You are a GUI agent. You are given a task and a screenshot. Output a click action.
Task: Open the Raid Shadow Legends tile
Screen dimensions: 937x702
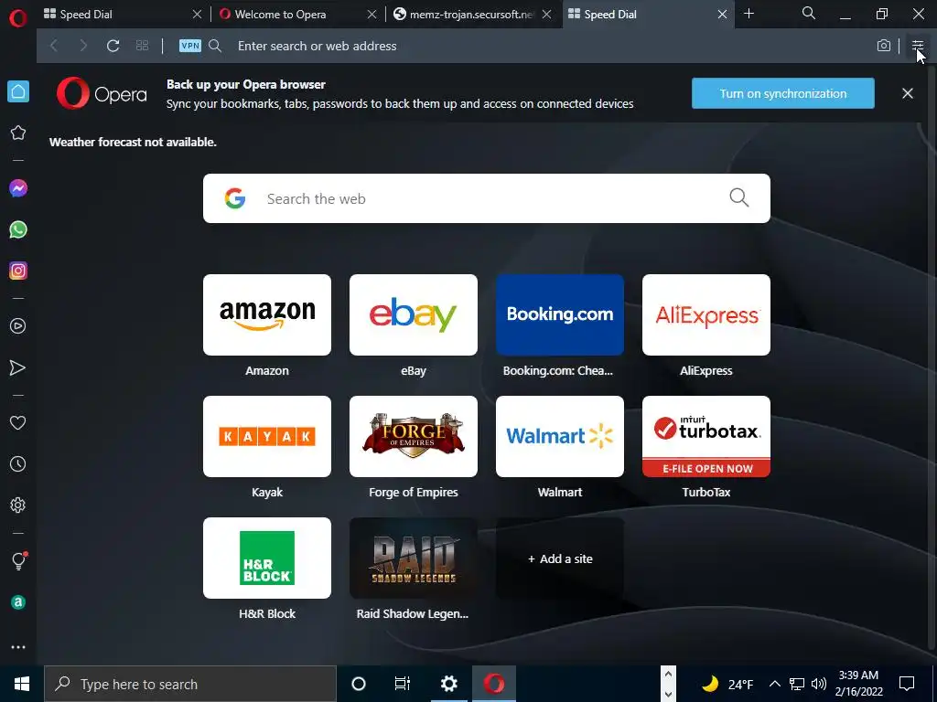(414, 558)
